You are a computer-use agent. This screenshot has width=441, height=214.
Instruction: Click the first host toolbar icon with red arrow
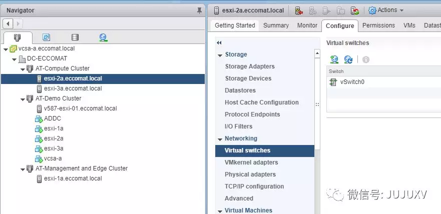[299, 10]
